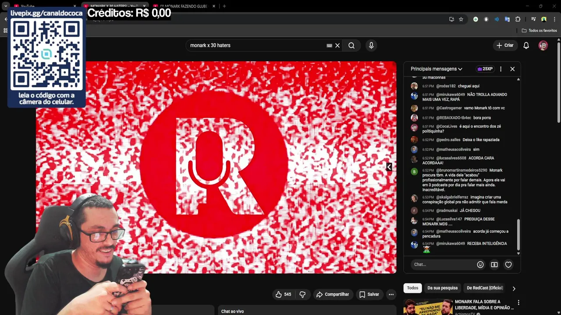Open Chrome media controls icon
This screenshot has width=561, height=315.
tap(533, 19)
